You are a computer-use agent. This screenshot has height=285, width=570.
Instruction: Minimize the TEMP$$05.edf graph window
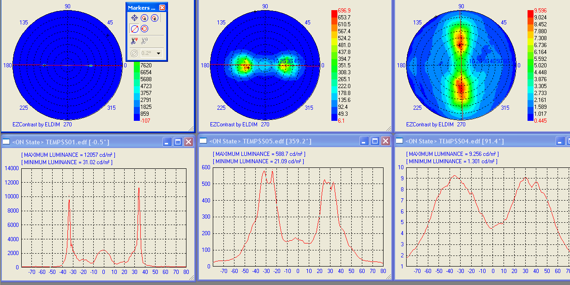coord(365,141)
